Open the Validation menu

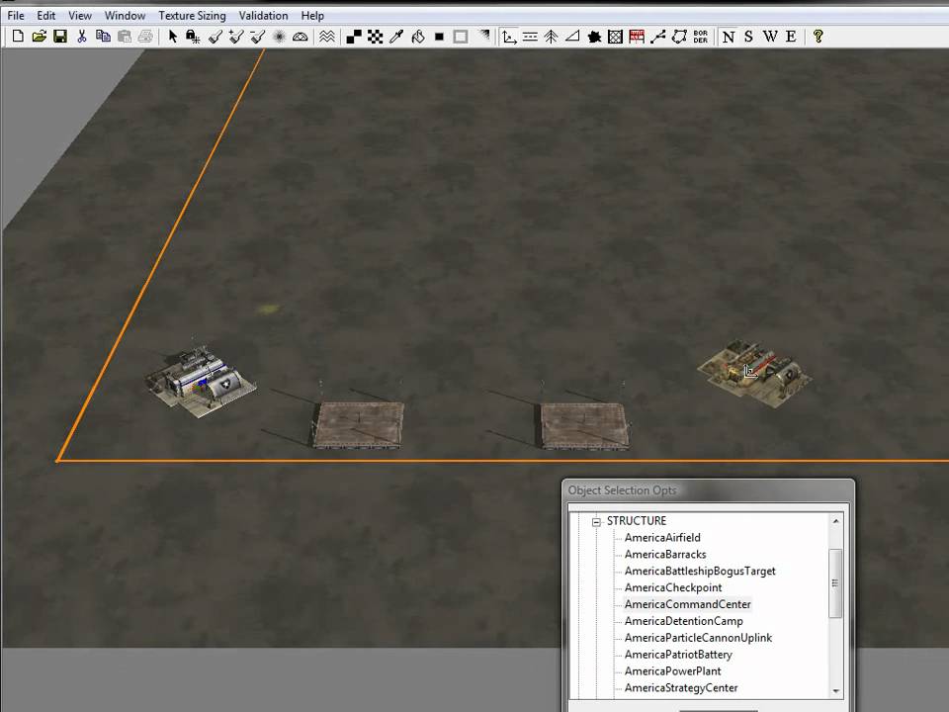(263, 16)
